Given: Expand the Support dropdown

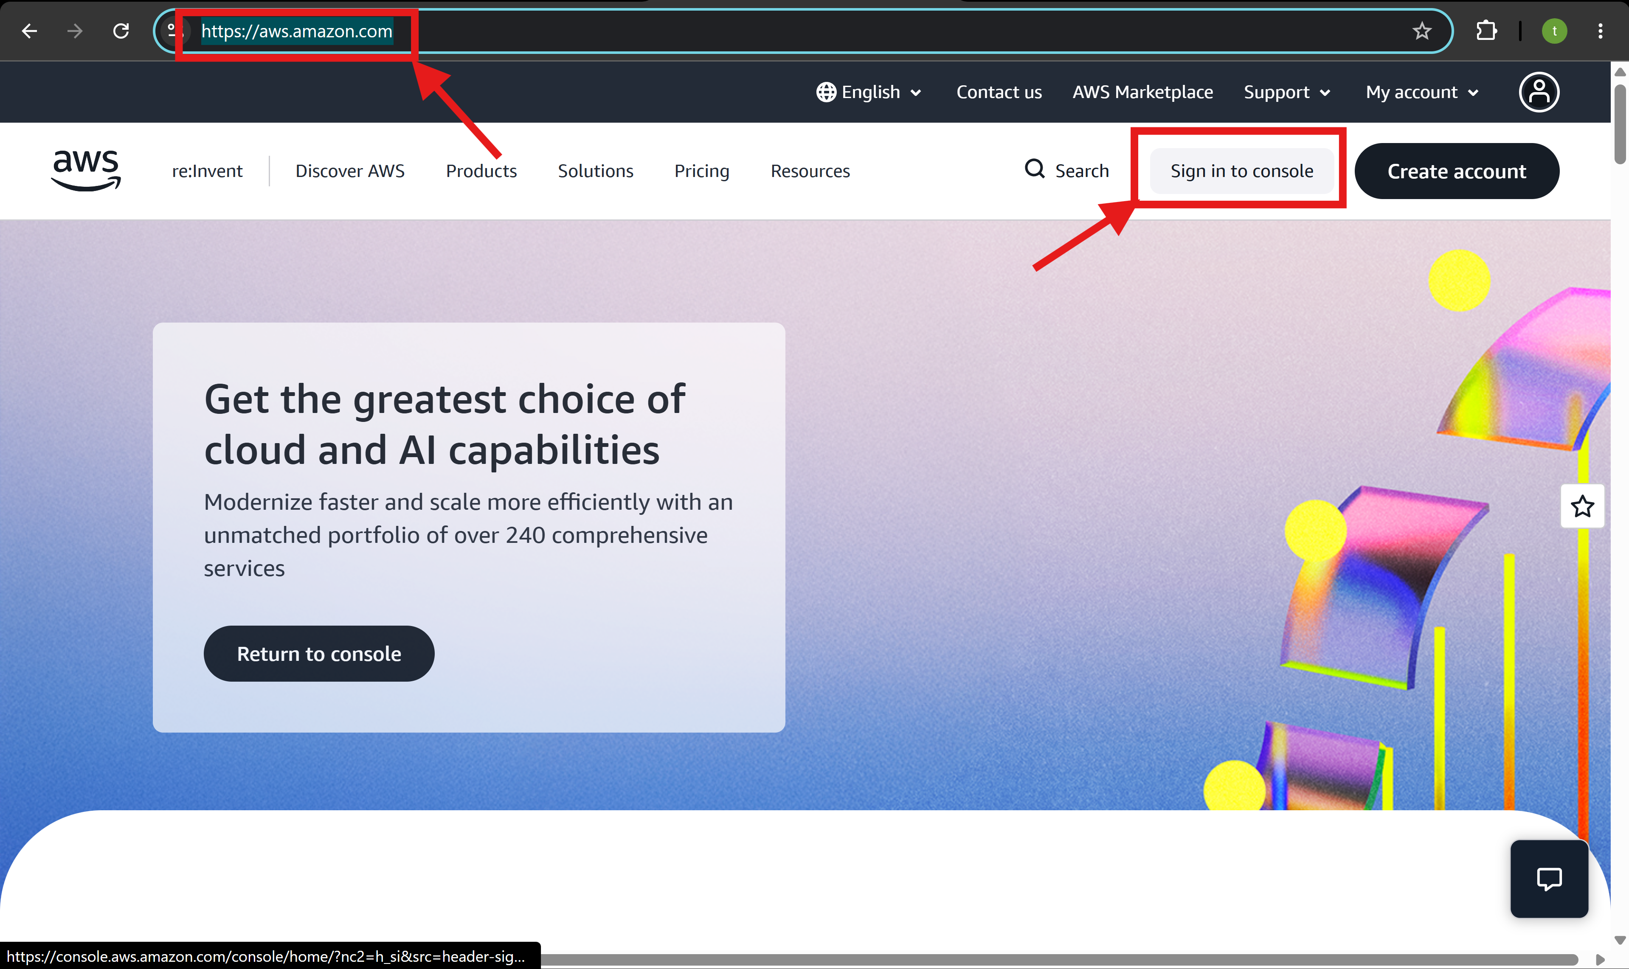Looking at the screenshot, I should pos(1287,92).
